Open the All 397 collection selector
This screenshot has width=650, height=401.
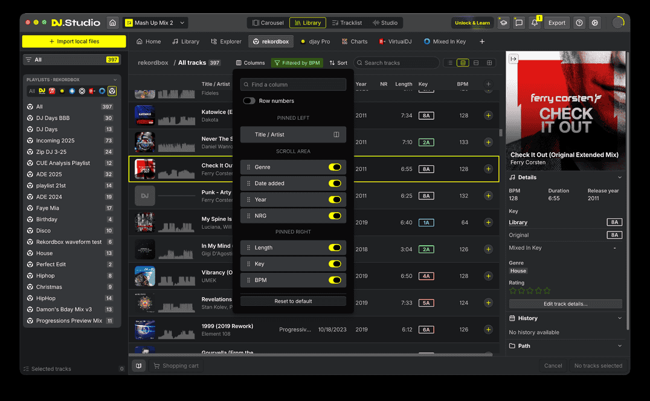coord(72,60)
